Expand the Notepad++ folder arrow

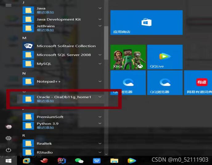pos(100,81)
